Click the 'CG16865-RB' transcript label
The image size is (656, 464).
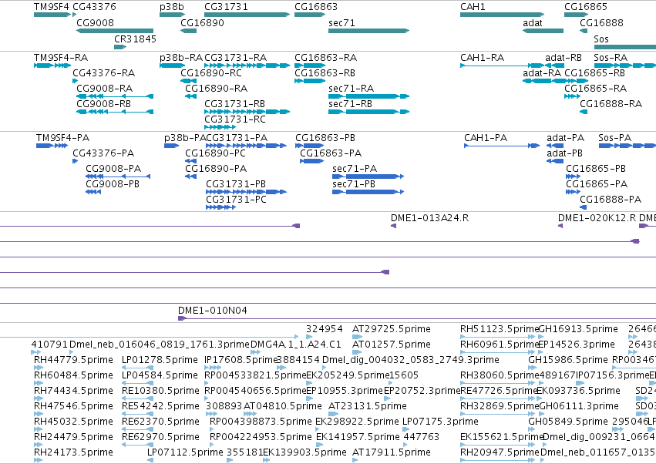pos(594,72)
